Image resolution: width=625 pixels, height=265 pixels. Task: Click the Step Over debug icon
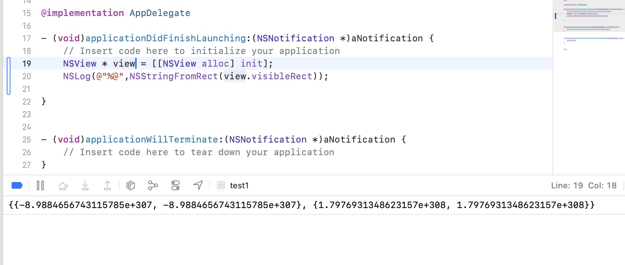point(63,185)
